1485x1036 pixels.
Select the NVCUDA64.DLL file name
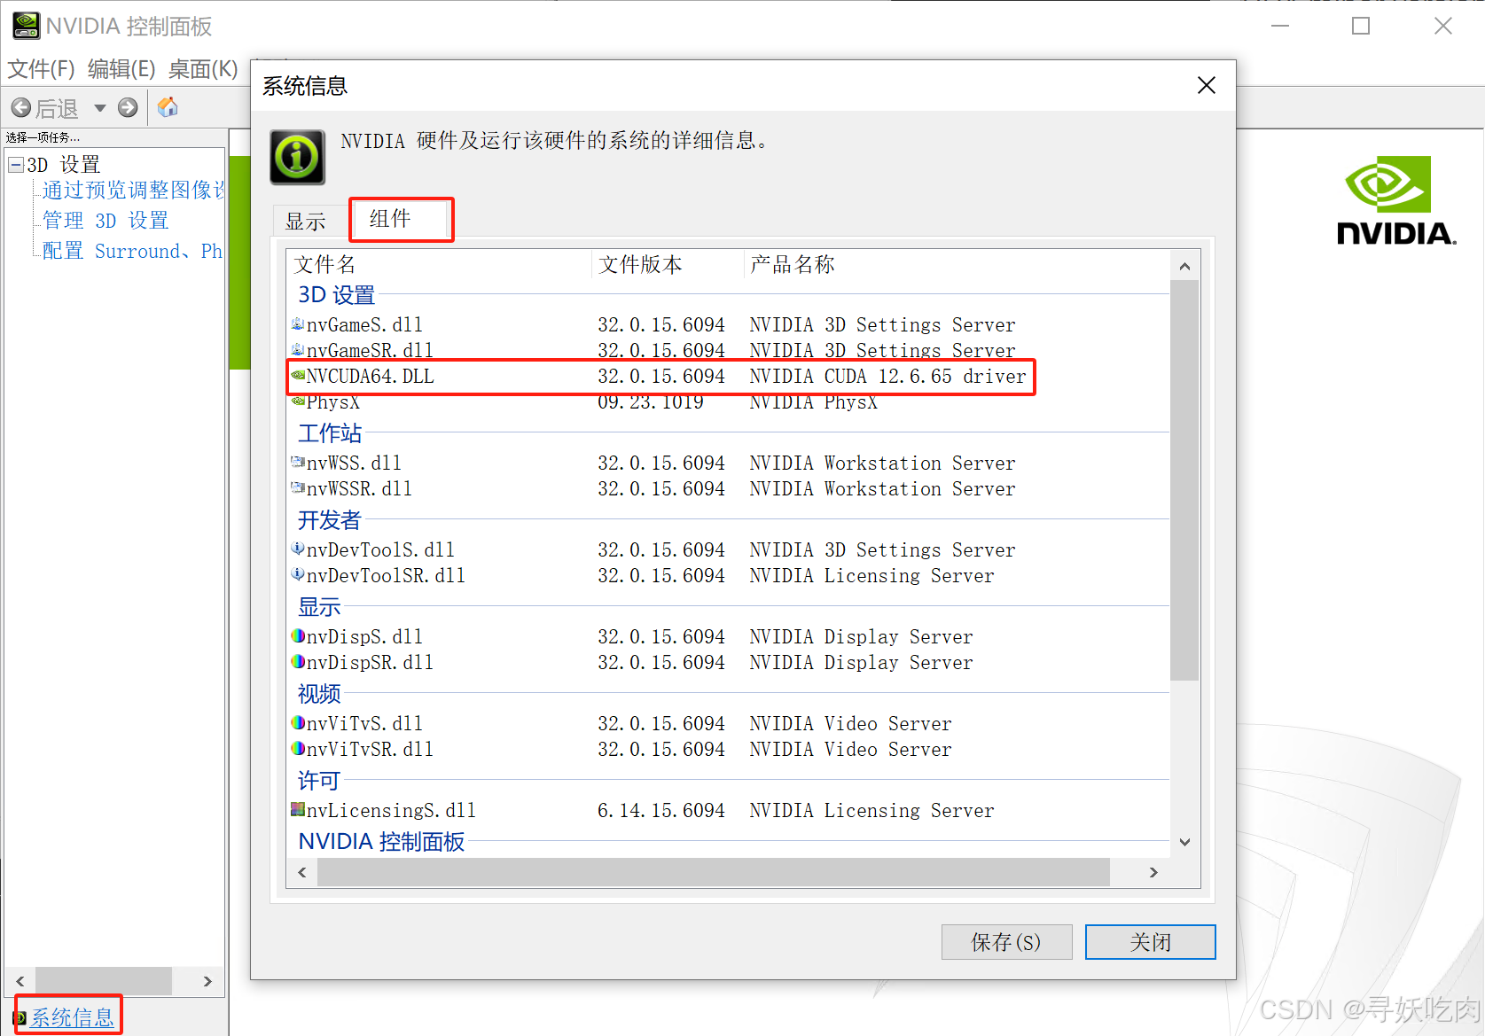pyautogui.click(x=371, y=377)
